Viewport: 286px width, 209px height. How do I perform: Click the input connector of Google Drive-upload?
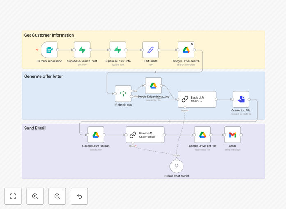[88, 135]
